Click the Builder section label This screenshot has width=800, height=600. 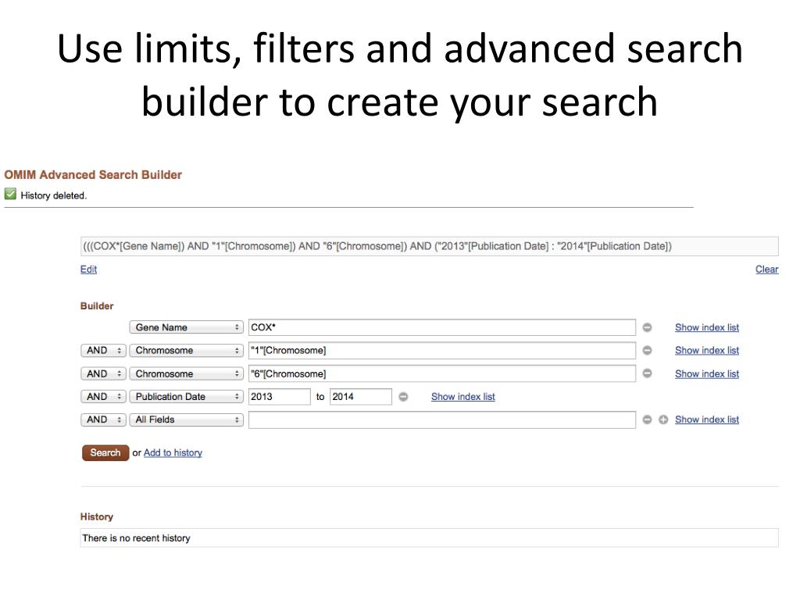97,305
